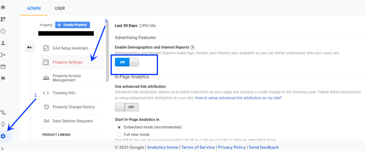Click Use enhanced link attribution label
The height and width of the screenshot is (151, 365).
pyautogui.click(x=141, y=86)
